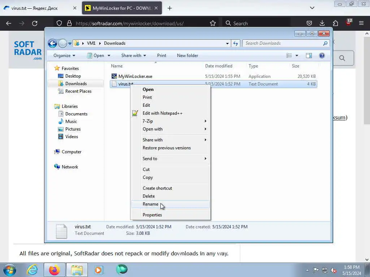
Task: Toggle the preview pane icon
Action: click(x=309, y=56)
